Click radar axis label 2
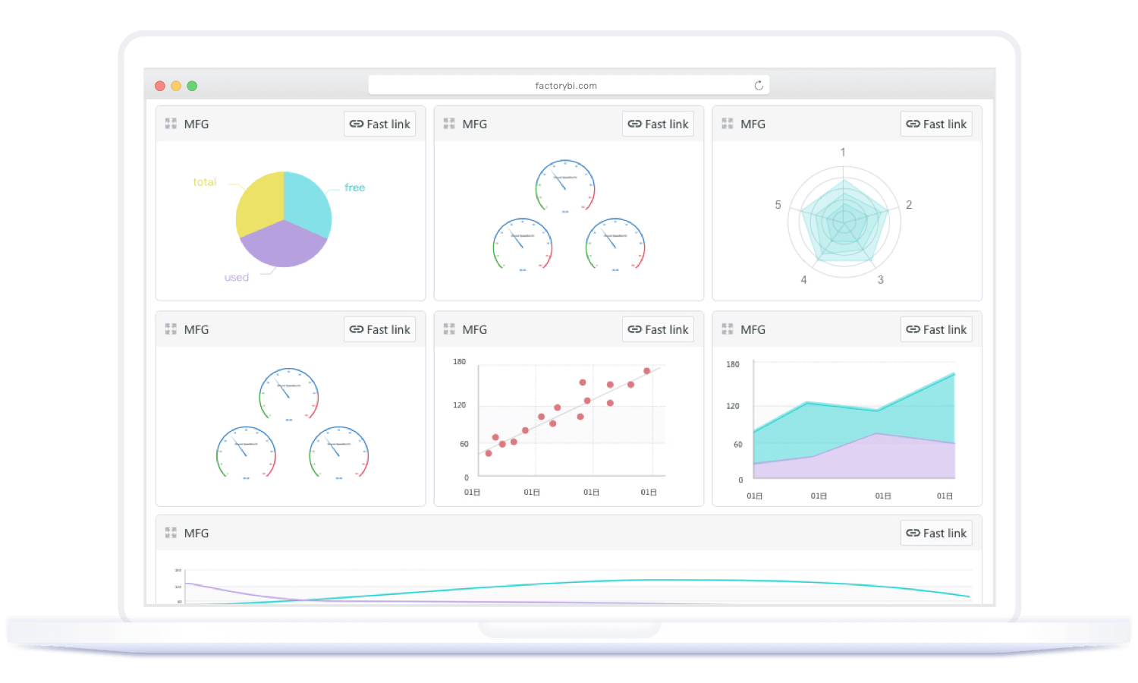The image size is (1138, 683). [x=909, y=205]
